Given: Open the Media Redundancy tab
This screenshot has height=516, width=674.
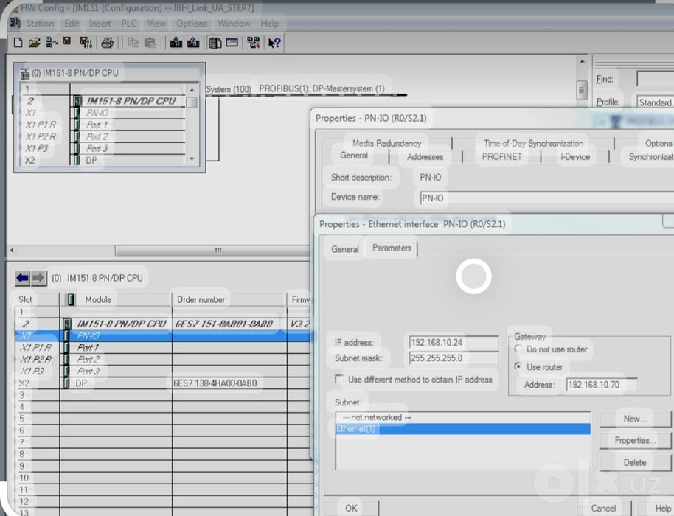Looking at the screenshot, I should coord(386,143).
